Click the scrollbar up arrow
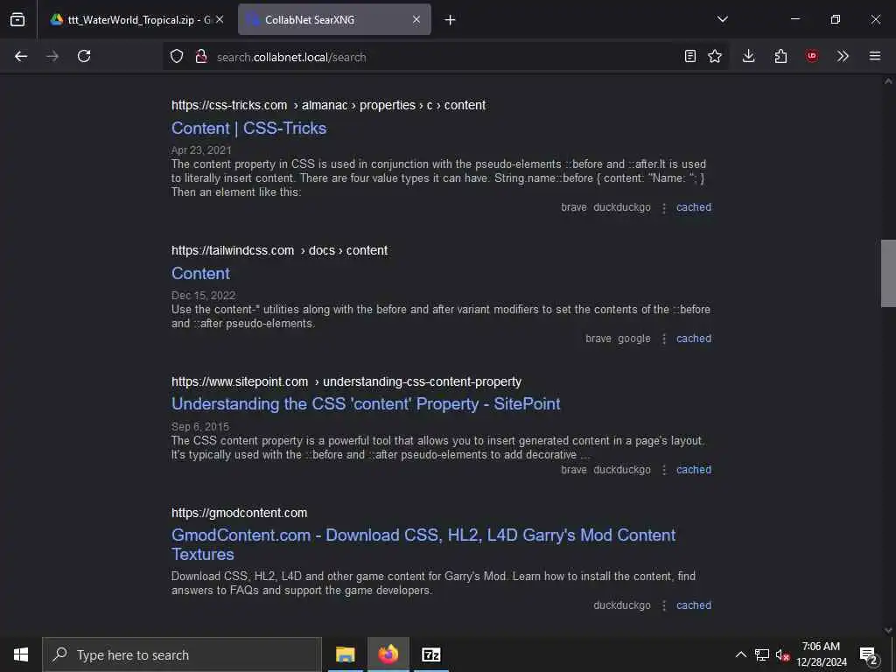896x672 pixels. (888, 81)
